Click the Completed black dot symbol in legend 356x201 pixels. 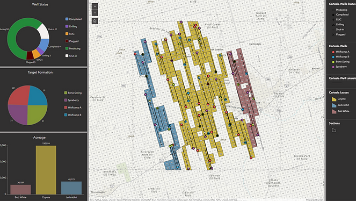[x=333, y=15]
